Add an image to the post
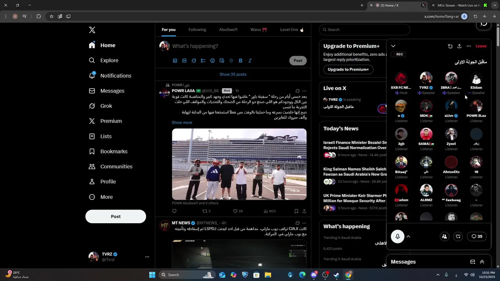This screenshot has height=281, width=500. 175,60
